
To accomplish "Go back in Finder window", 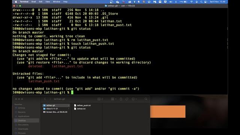I will tap(45, 99).
